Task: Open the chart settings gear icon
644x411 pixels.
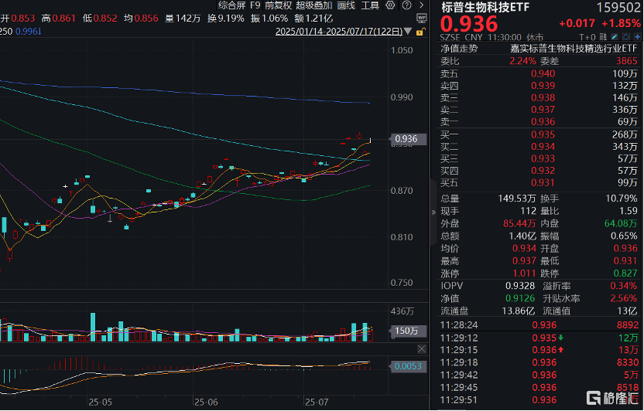Action: 390,5
